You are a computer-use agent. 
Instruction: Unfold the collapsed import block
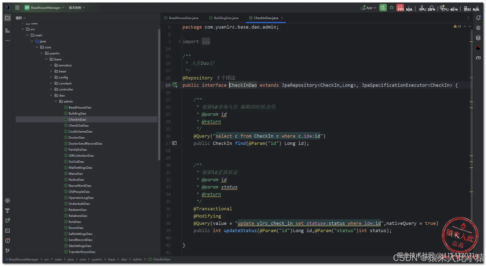tap(180, 41)
